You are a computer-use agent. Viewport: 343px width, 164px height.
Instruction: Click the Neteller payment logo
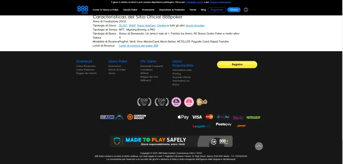pos(253,118)
